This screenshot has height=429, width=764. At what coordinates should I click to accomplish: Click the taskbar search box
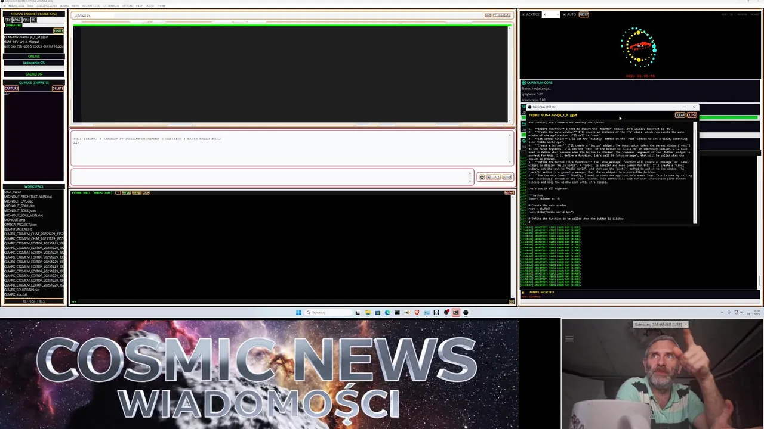[328, 312]
